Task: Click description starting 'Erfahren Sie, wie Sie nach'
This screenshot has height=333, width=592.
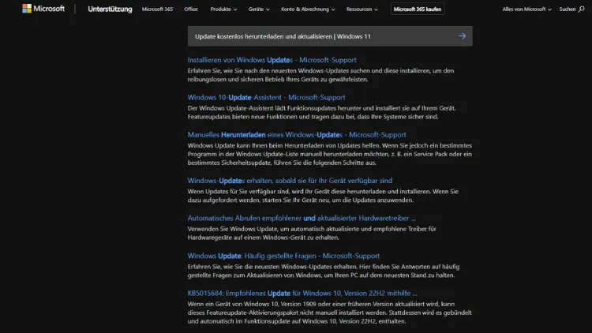Action: coord(320,75)
